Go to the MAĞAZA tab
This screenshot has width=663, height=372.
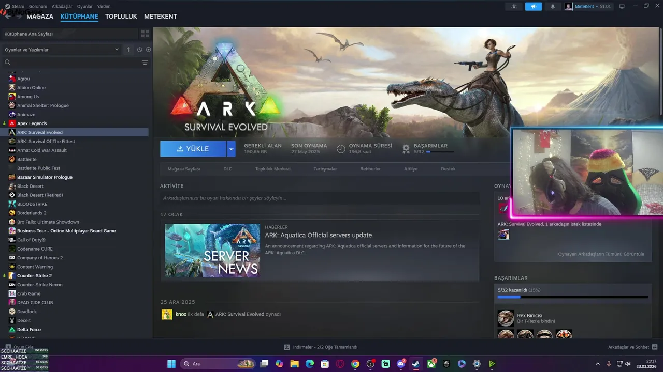pyautogui.click(x=40, y=17)
